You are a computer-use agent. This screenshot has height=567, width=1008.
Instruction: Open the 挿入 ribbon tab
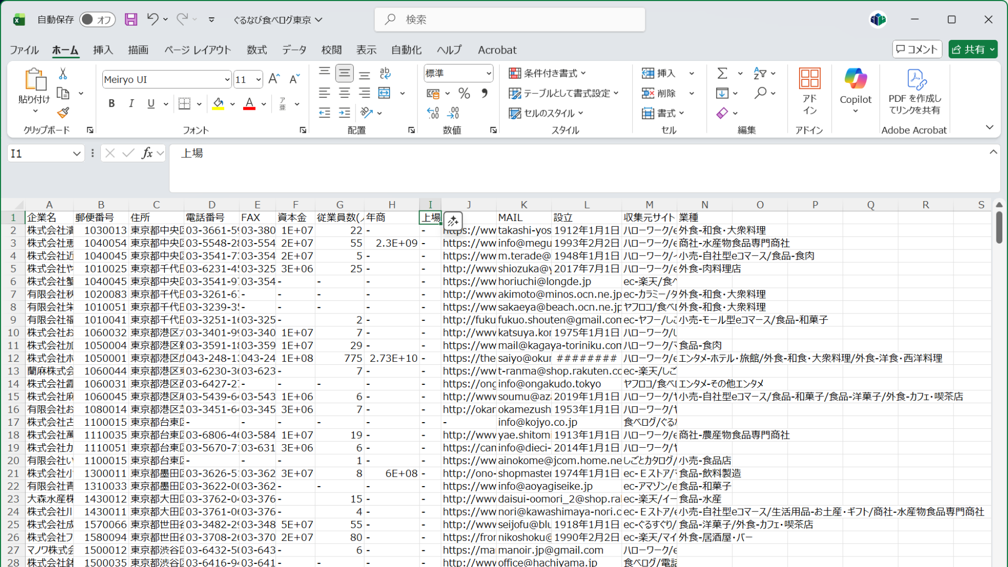coord(103,50)
